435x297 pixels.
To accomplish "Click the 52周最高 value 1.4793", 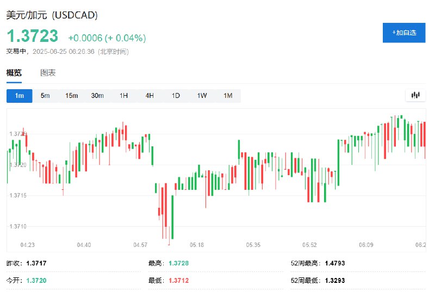I will pos(335,263).
